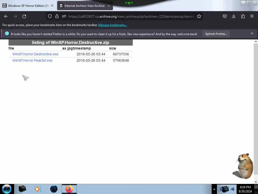Go back using the browser back arrow

tap(6, 16)
